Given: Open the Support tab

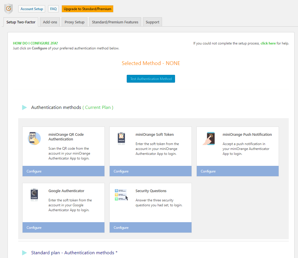Looking at the screenshot, I should 152,22.
